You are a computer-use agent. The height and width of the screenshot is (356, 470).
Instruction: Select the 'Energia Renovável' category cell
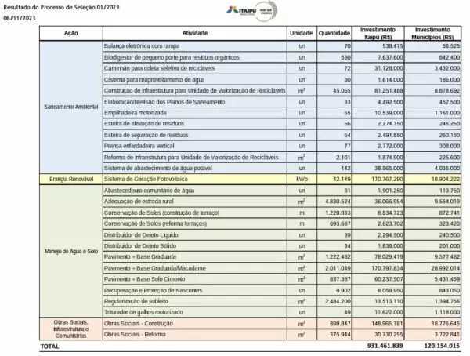70,180
